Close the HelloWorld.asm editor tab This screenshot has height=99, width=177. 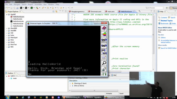[134, 12]
